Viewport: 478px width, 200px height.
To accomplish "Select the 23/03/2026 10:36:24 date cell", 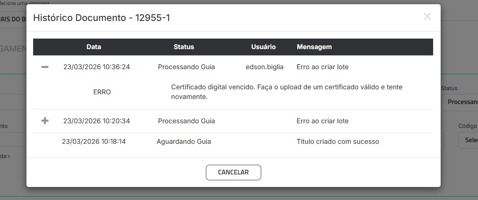I will point(96,67).
